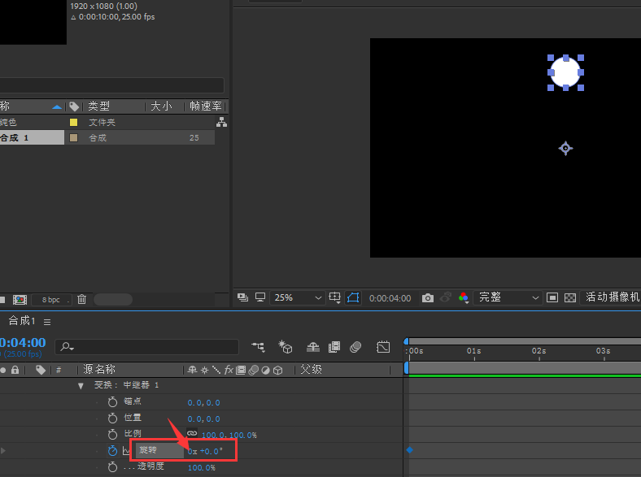Screen dimensions: 641x477
Task: Click the anchor point crosshair in viewer
Action: click(x=566, y=148)
